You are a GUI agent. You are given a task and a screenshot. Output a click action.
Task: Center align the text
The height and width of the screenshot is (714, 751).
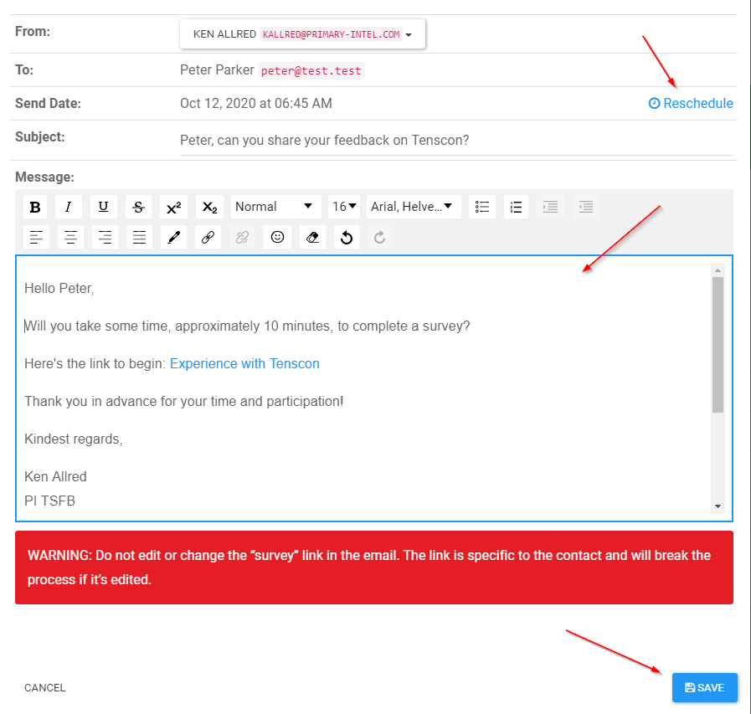pos(70,237)
